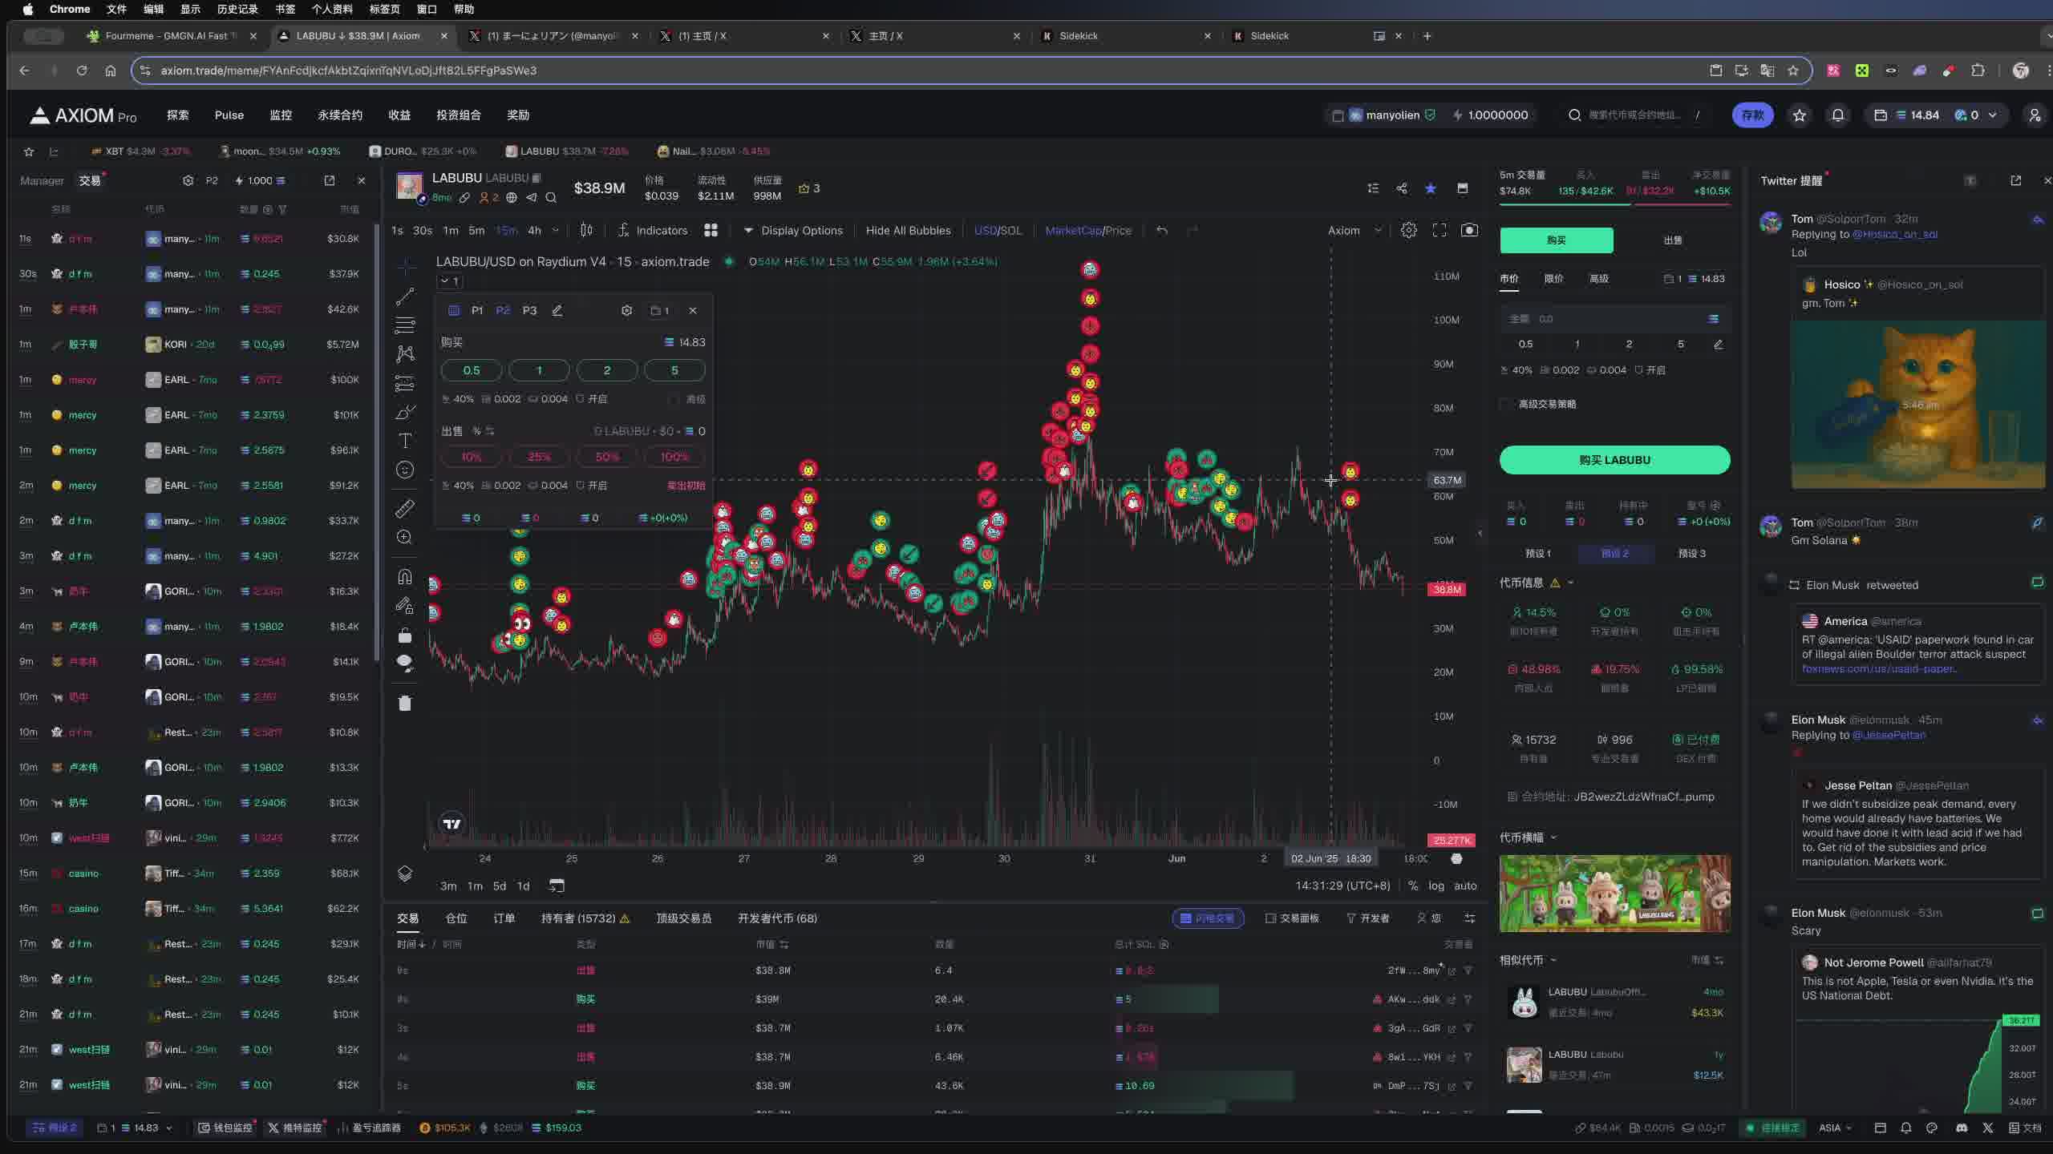Open chart settings gear icon

pos(1408,230)
